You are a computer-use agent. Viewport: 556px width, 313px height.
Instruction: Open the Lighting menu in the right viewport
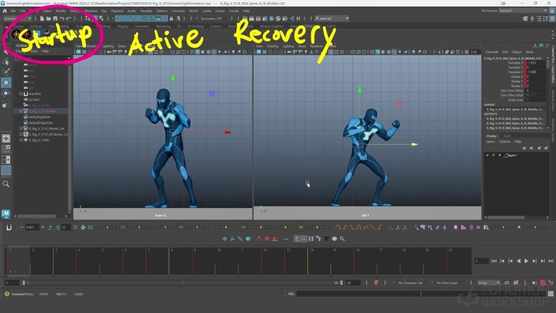tap(288, 46)
